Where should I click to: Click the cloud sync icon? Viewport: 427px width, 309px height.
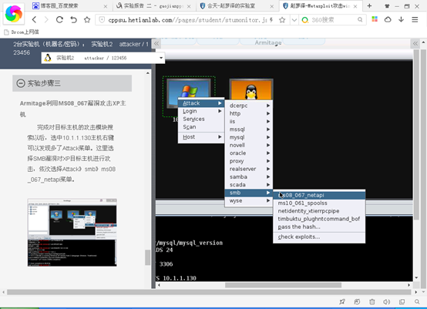[x=388, y=19]
